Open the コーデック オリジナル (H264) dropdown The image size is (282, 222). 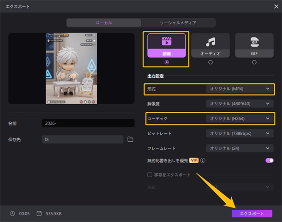240,118
